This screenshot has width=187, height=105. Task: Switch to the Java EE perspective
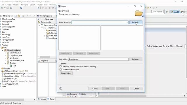click(175, 12)
